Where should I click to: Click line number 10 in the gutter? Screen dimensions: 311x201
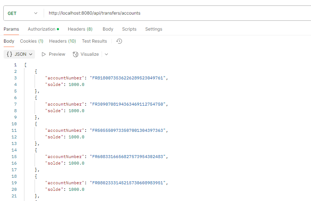(x=14, y=124)
